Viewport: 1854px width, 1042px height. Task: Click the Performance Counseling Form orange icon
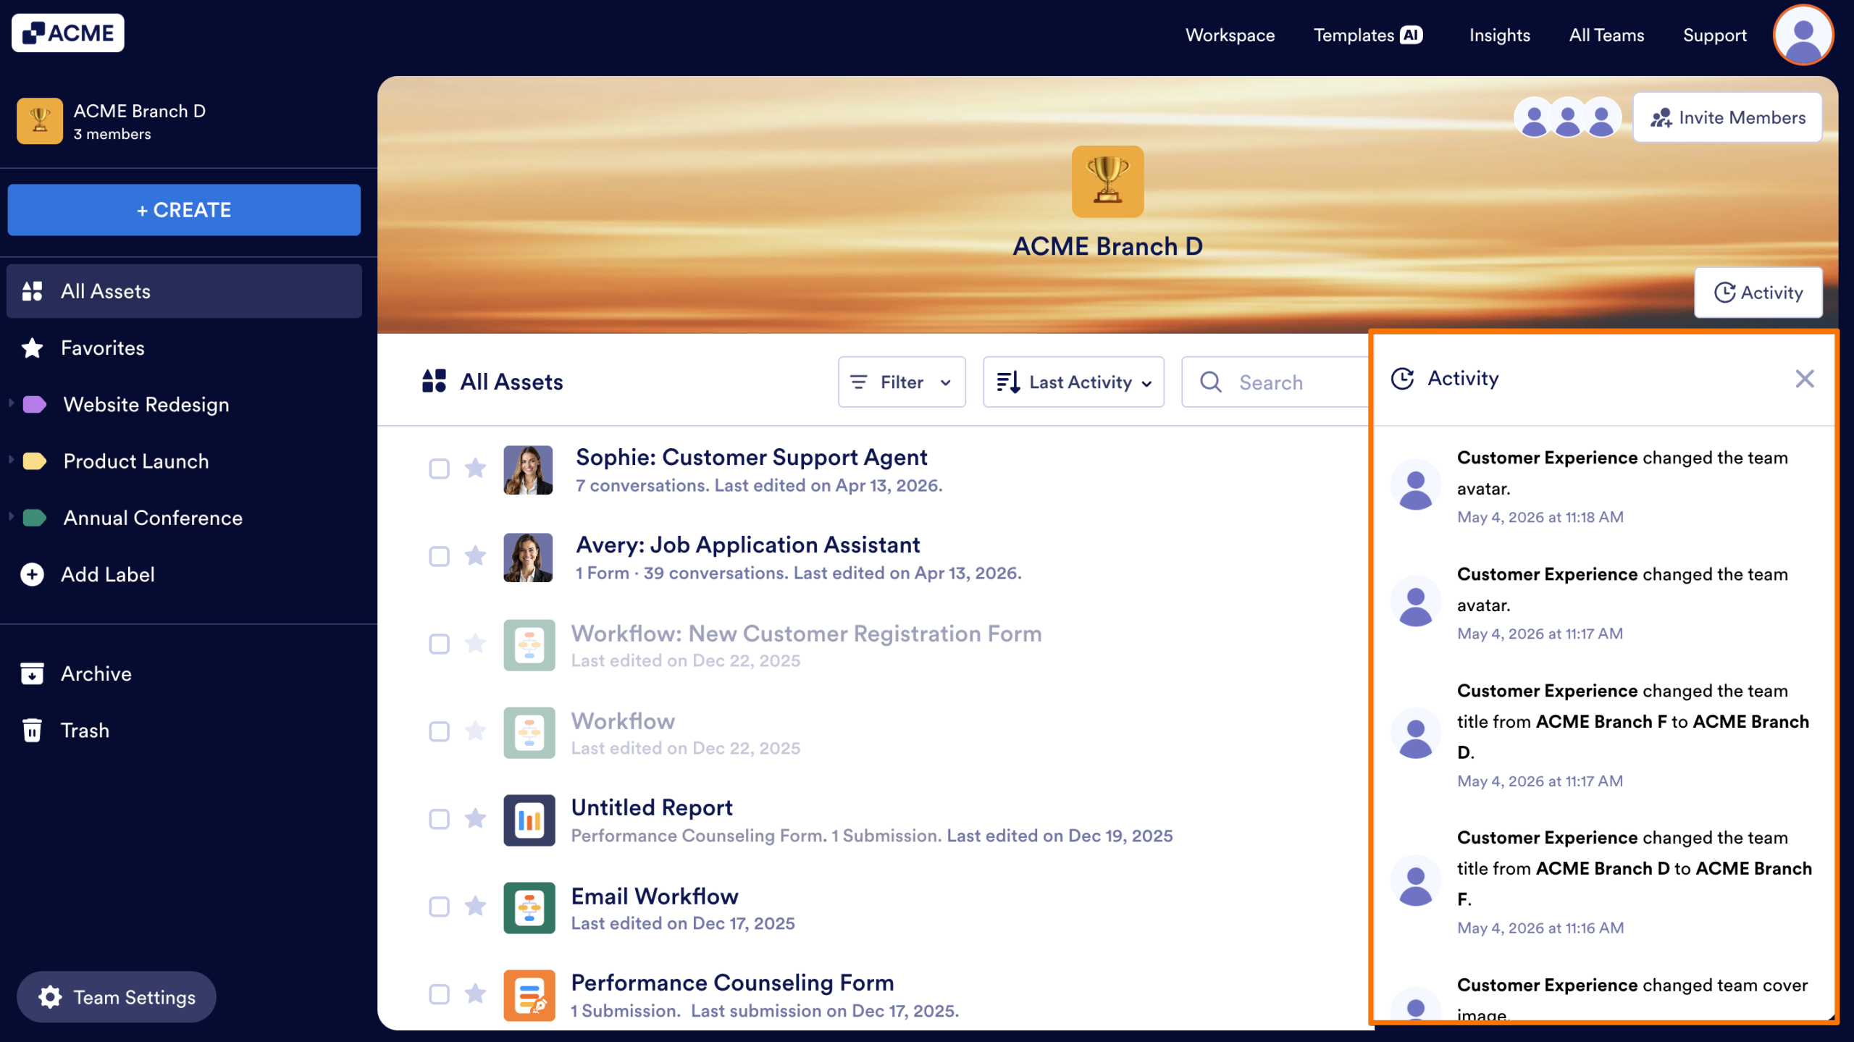point(529,996)
